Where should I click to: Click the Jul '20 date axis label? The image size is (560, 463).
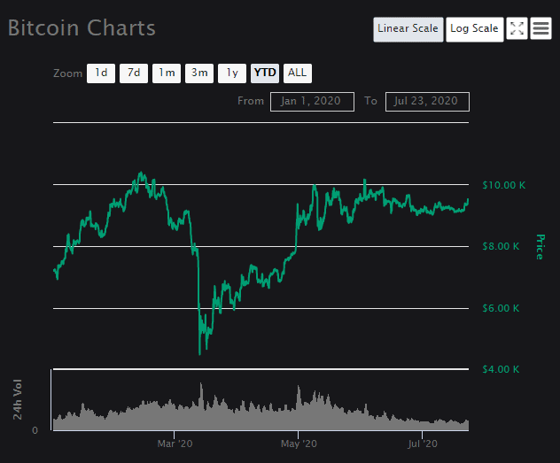pyautogui.click(x=423, y=444)
